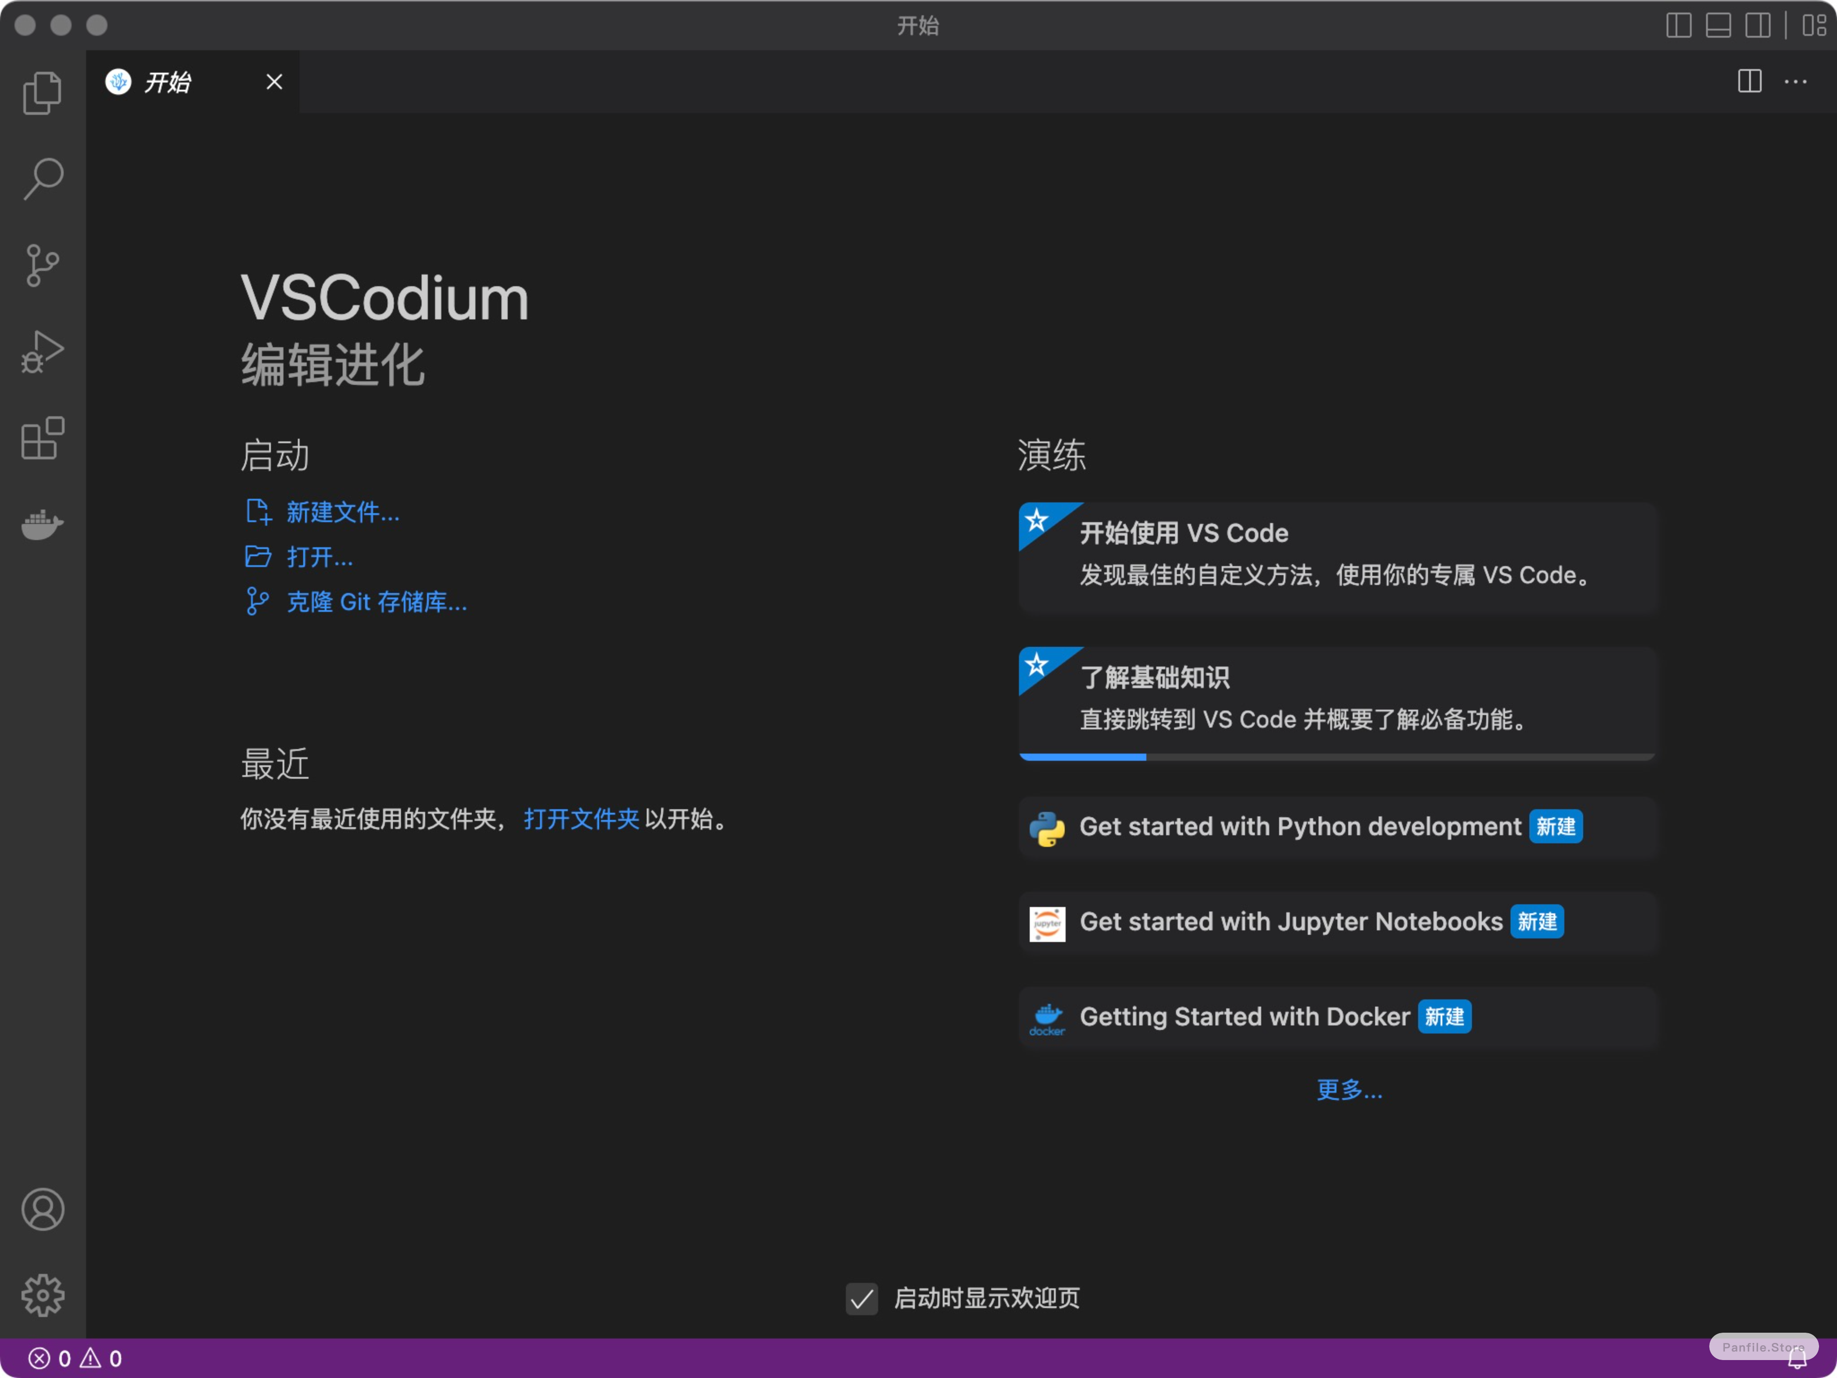The height and width of the screenshot is (1378, 1837).
Task: Open the Source Control view
Action: (42, 266)
